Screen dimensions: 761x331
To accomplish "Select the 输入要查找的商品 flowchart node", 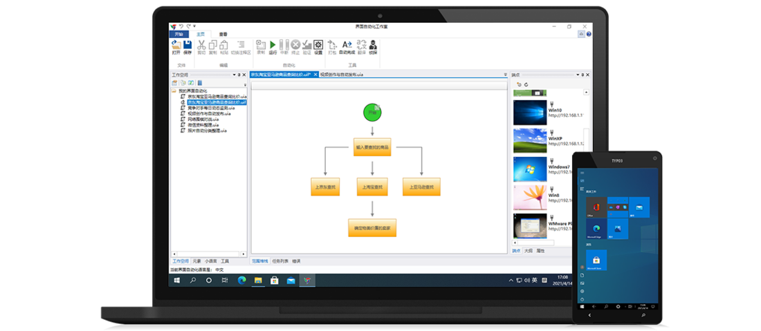I will click(x=372, y=146).
